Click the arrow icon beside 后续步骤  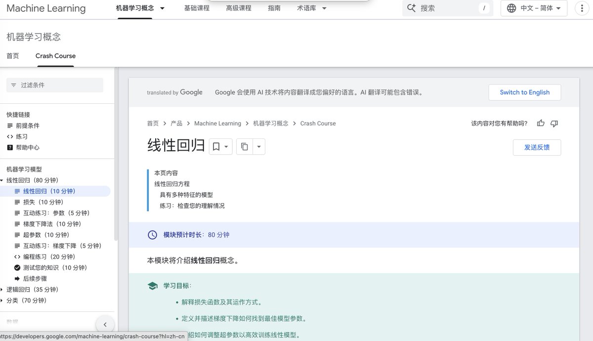click(17, 278)
